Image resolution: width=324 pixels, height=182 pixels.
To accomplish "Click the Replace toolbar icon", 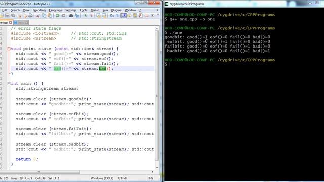I will [77, 16].
